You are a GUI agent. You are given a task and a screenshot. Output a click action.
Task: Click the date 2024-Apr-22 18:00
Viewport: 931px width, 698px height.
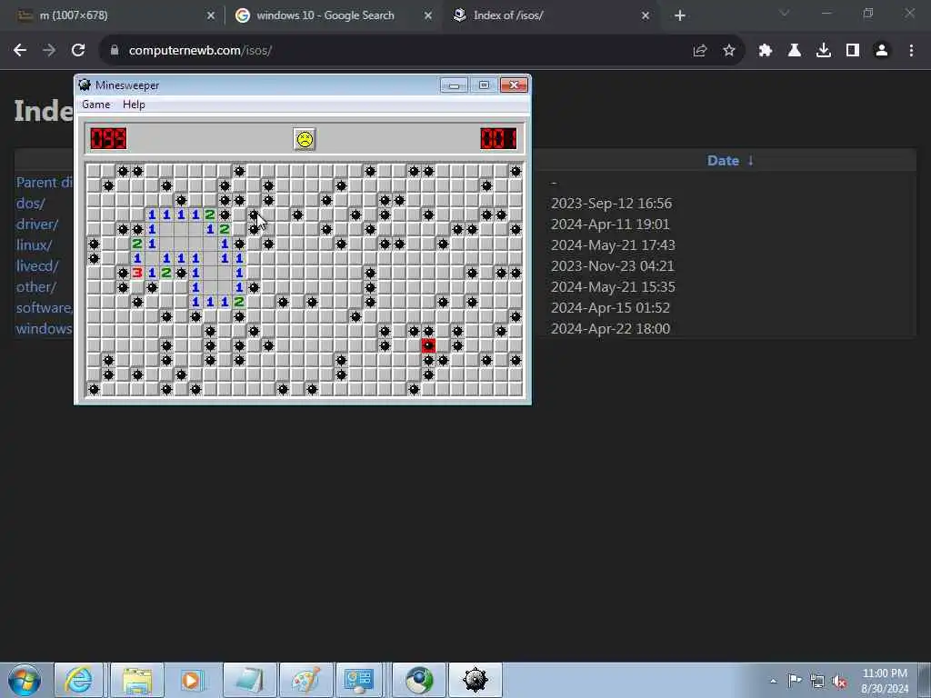[x=610, y=328]
